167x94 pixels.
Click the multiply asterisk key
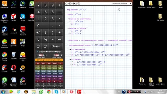(x=59, y=19)
